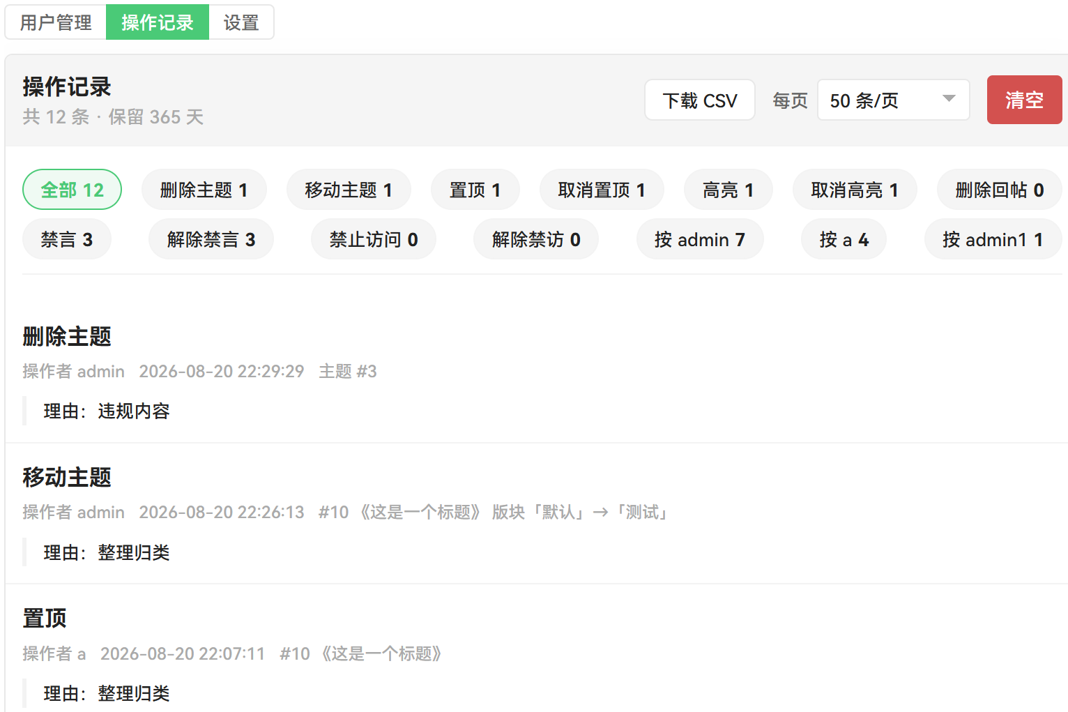Select the 按 admin1 1 filter chip

(993, 239)
